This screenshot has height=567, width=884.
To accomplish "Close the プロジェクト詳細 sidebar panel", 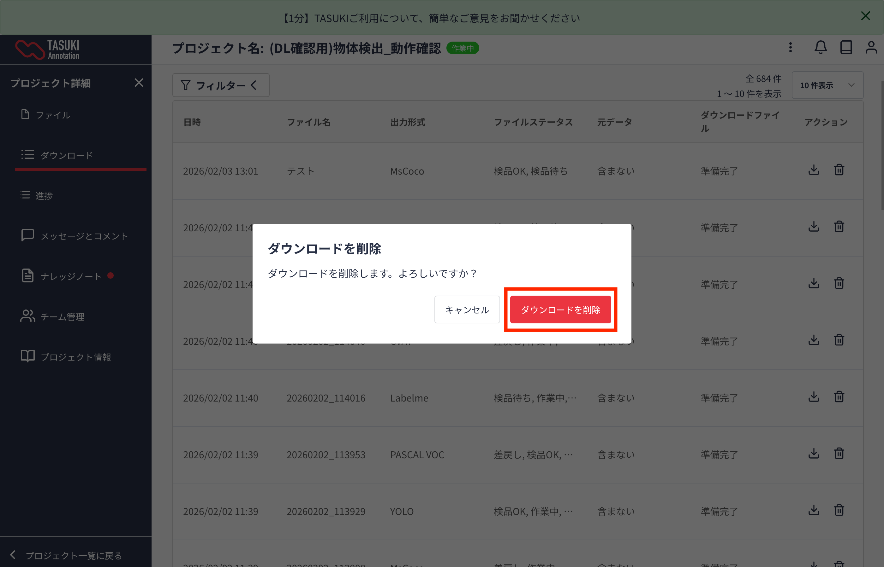I will (139, 83).
